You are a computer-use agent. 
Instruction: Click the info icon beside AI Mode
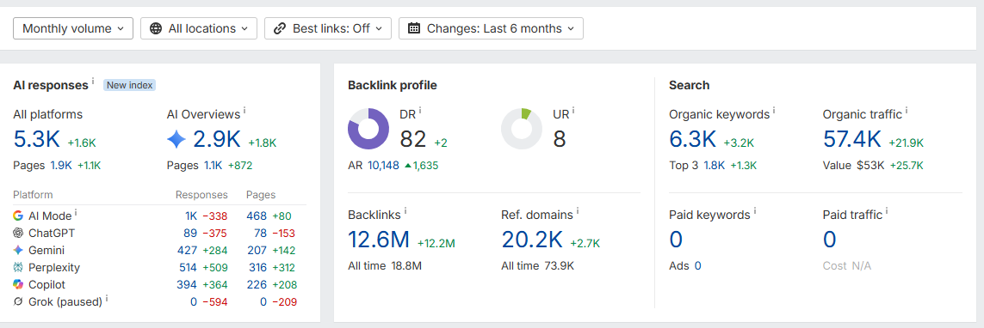[76, 213]
